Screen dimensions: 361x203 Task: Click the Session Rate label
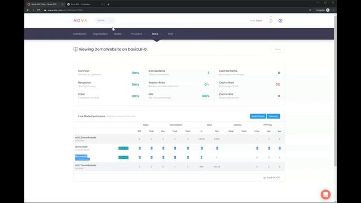pyautogui.click(x=157, y=82)
